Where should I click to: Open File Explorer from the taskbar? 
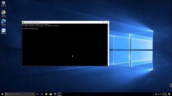click(46, 94)
